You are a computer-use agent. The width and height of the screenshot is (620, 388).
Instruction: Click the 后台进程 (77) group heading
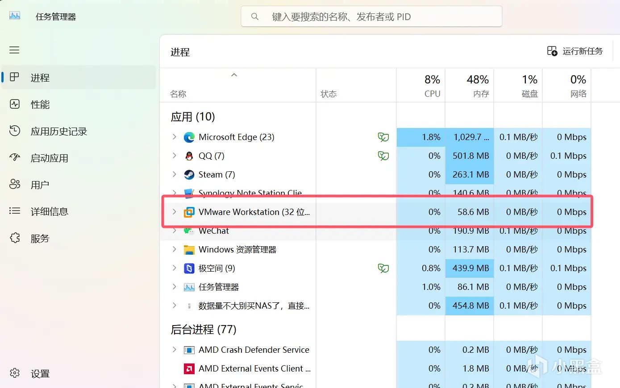point(204,330)
